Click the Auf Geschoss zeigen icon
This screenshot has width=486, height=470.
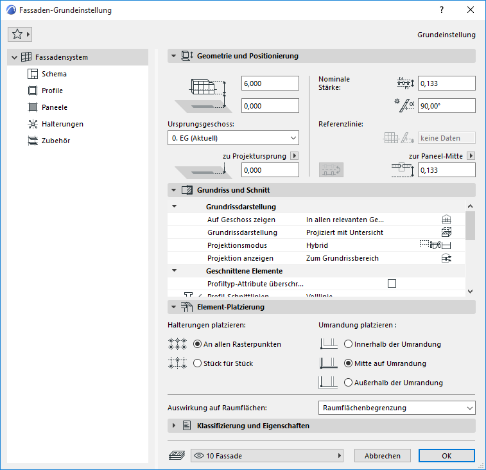pyautogui.click(x=446, y=220)
